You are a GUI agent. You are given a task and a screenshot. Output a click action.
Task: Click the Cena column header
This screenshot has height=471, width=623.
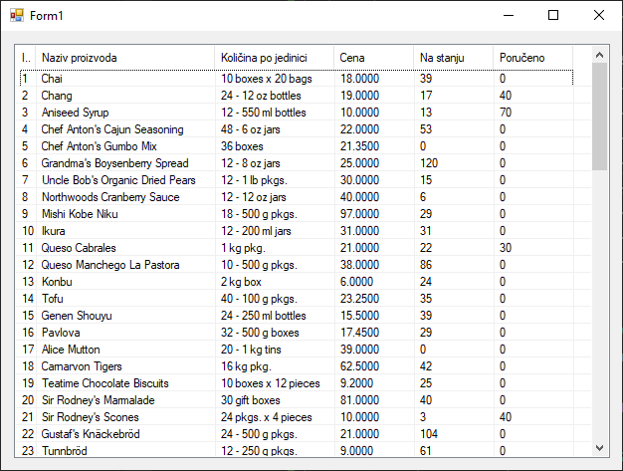372,58
